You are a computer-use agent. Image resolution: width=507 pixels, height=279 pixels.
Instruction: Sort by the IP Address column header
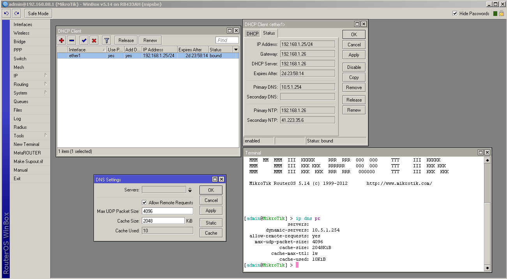coord(159,50)
